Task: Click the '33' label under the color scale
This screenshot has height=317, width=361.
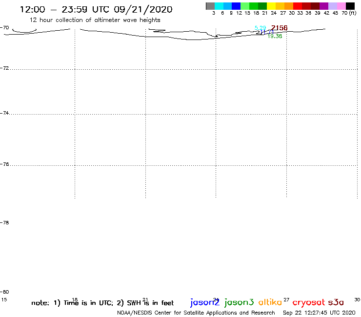Action: [x=300, y=13]
